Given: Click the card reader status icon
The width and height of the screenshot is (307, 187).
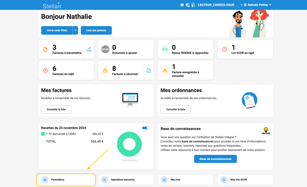Looking at the screenshot, I should [x=193, y=5].
